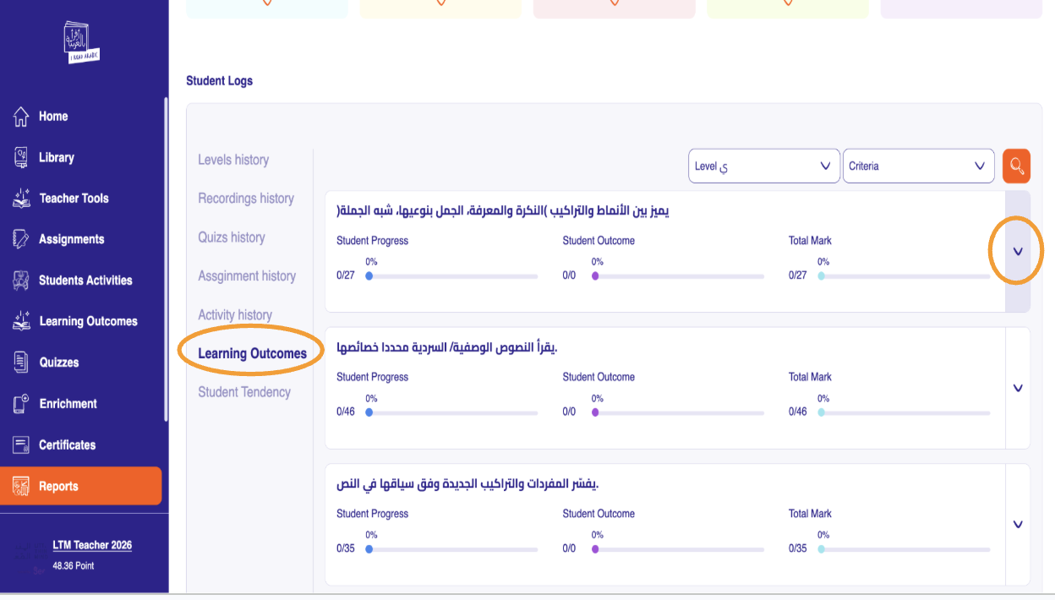The width and height of the screenshot is (1055, 600).
Task: Click the Teacher Tools sidebar icon
Action: [22, 199]
